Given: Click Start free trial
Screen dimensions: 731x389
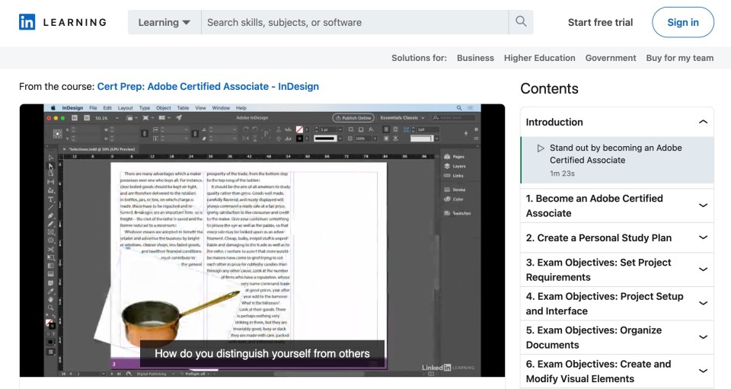Looking at the screenshot, I should [x=600, y=22].
